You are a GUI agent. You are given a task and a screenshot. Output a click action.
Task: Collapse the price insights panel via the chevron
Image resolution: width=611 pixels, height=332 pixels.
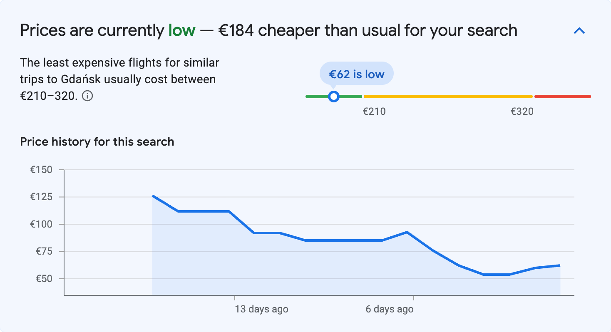pos(579,30)
